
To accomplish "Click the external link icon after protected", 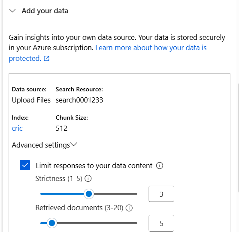I will click(47, 58).
